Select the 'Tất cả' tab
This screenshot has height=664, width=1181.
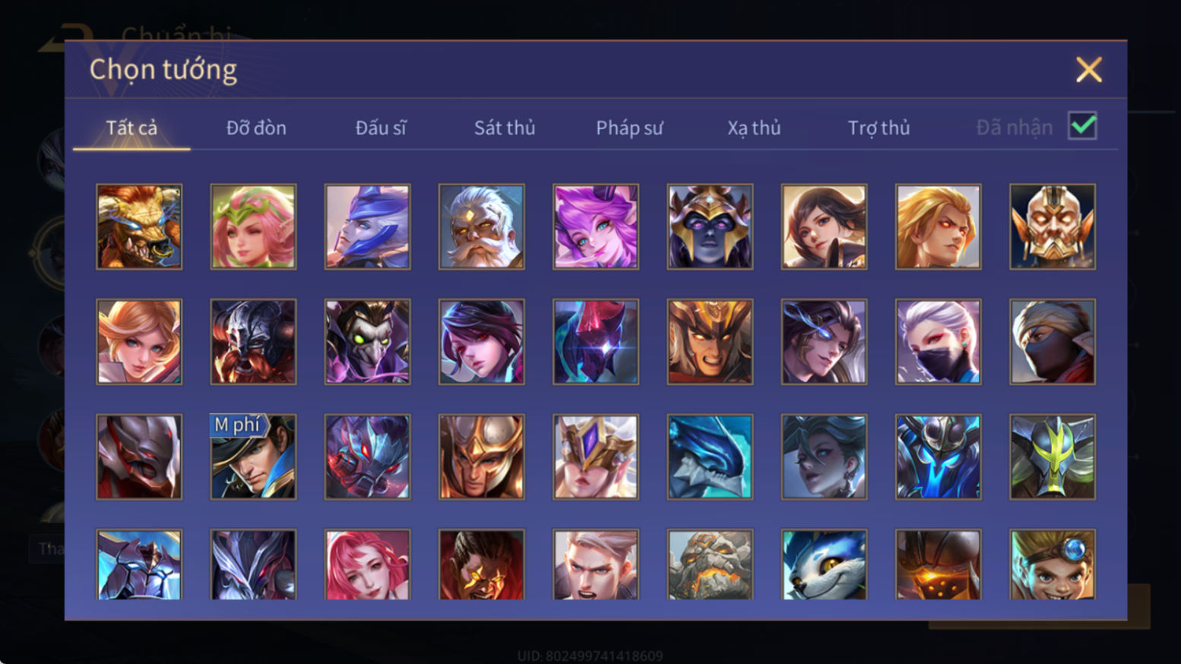pos(131,128)
